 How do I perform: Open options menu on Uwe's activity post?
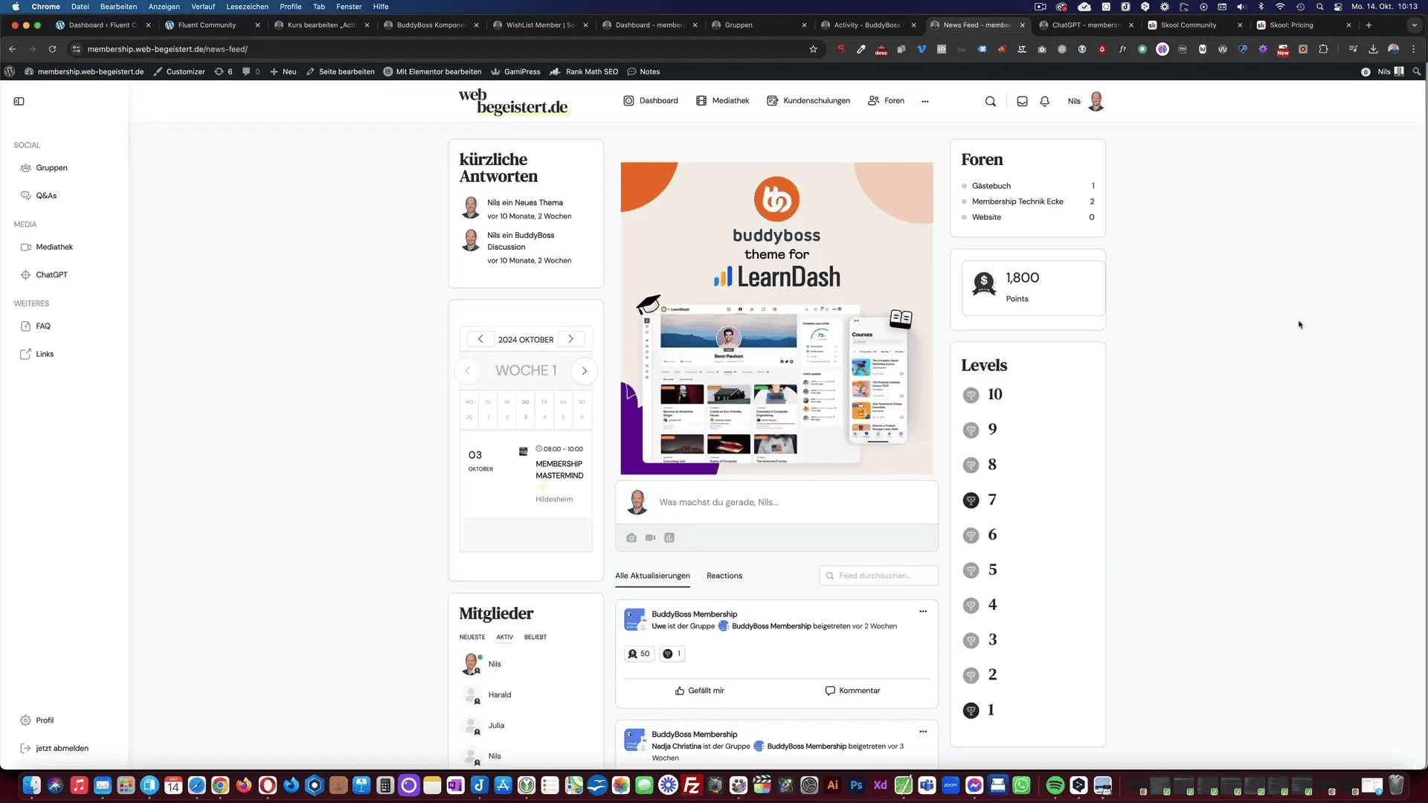(x=923, y=611)
